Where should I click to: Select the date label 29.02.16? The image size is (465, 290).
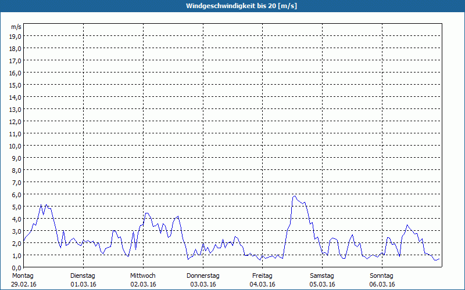pos(24,284)
